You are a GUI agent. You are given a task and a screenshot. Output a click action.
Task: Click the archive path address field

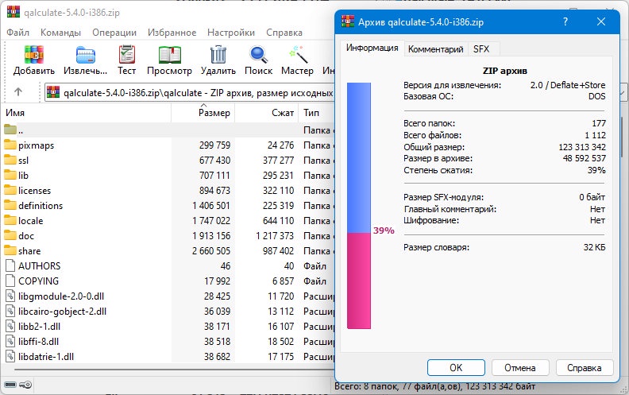click(x=189, y=93)
